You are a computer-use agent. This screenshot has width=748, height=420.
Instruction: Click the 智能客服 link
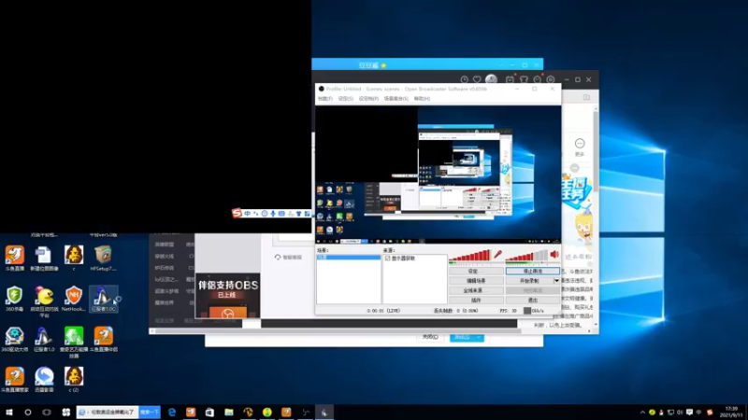(x=288, y=258)
